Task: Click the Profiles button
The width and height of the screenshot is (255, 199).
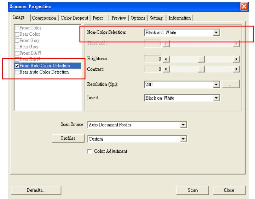Action: [68, 138]
